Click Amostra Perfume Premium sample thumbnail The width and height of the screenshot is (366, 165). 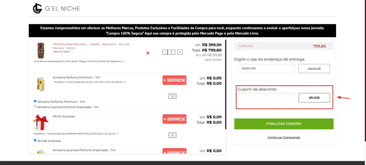[x=41, y=84]
